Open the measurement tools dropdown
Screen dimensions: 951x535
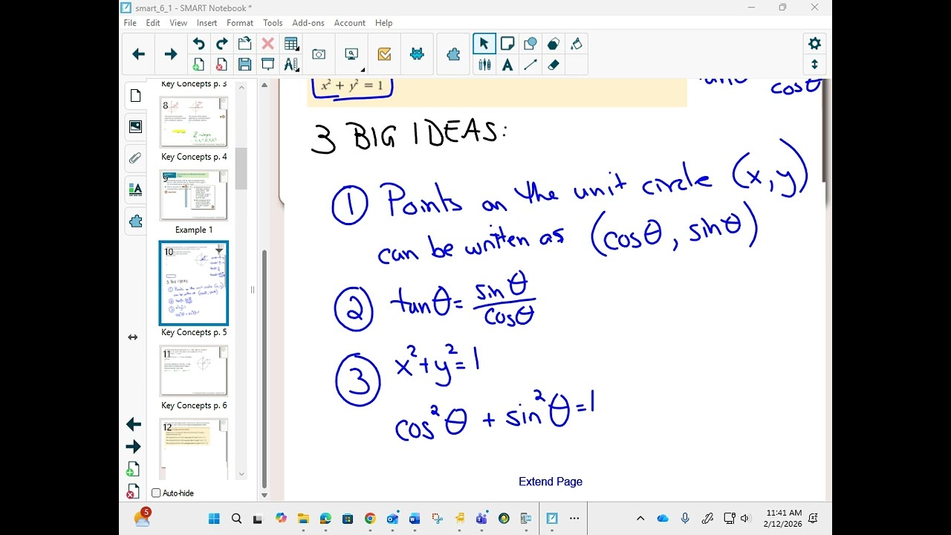click(x=291, y=65)
